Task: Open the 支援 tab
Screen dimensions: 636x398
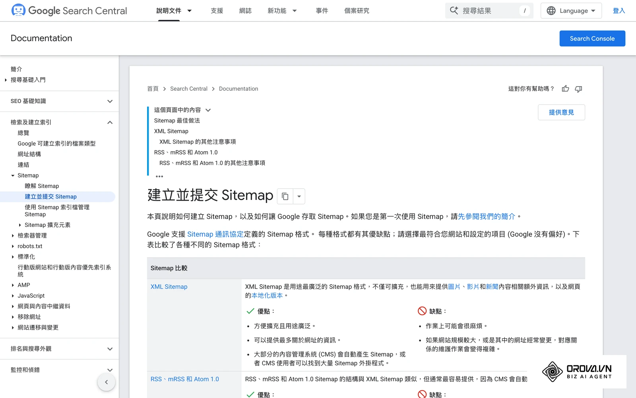Action: click(x=217, y=11)
